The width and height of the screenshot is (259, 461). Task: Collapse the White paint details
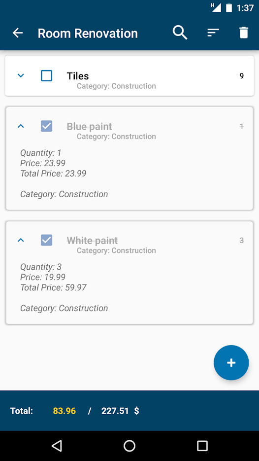click(21, 240)
